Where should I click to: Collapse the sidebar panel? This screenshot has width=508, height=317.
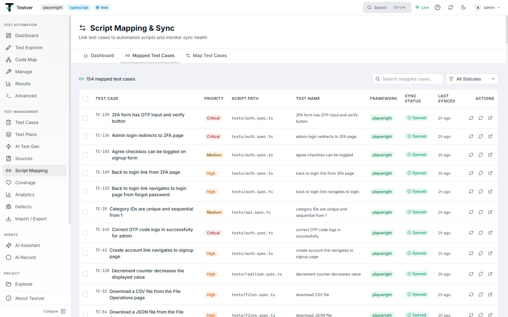coord(55,311)
